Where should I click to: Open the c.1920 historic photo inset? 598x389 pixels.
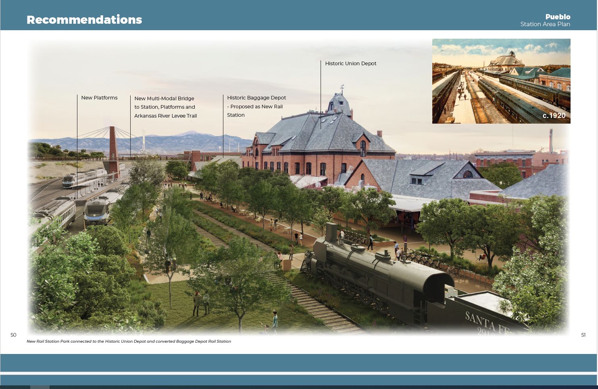click(x=501, y=81)
